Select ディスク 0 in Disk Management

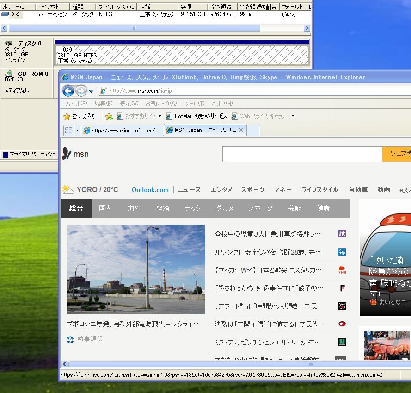click(26, 52)
